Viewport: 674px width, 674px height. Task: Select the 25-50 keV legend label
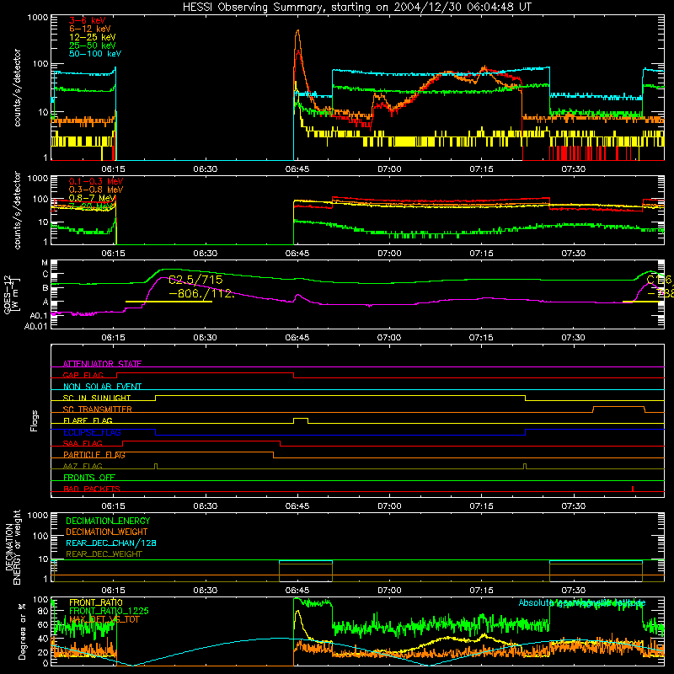coord(92,45)
